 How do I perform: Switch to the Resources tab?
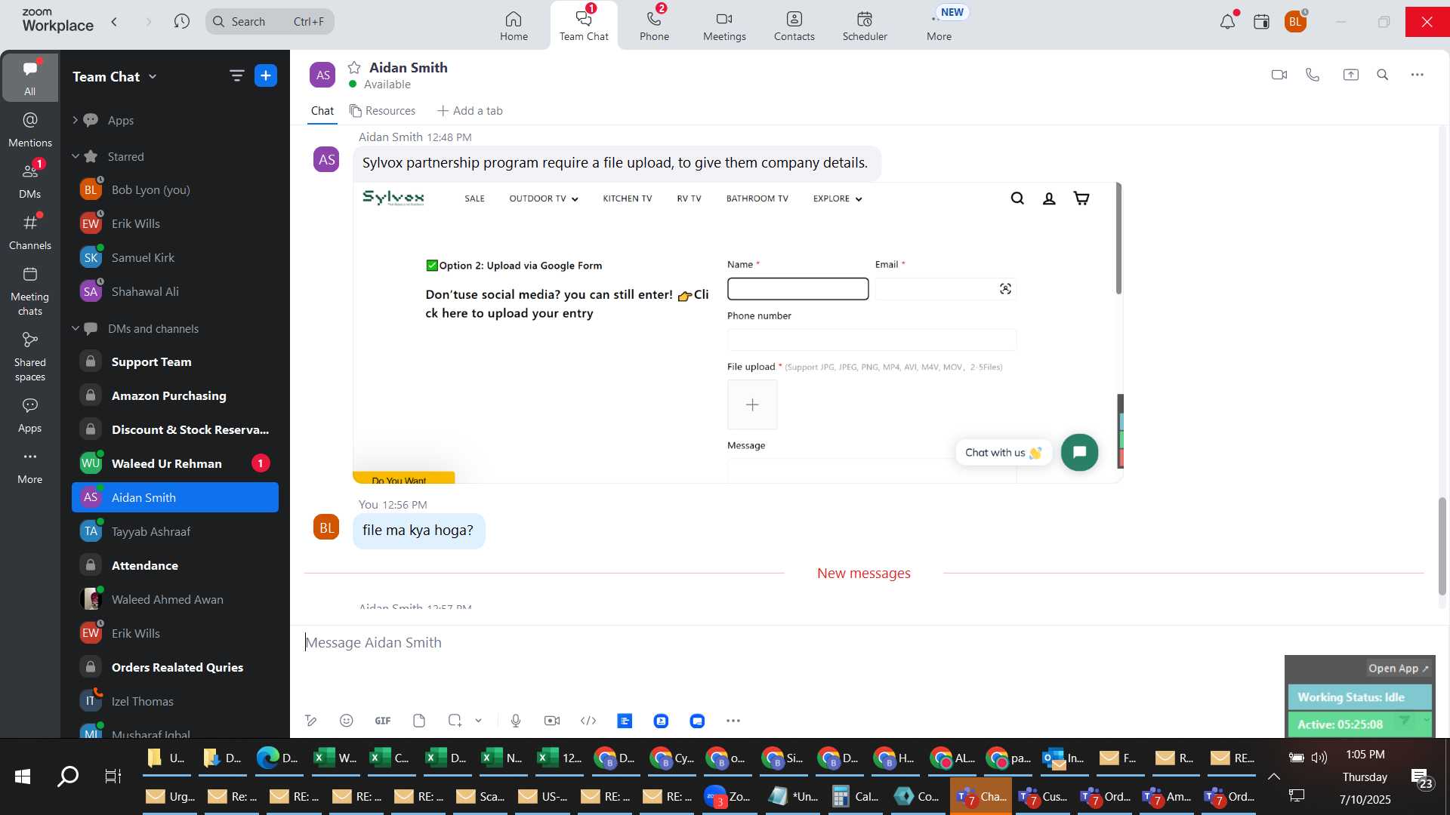click(x=382, y=110)
